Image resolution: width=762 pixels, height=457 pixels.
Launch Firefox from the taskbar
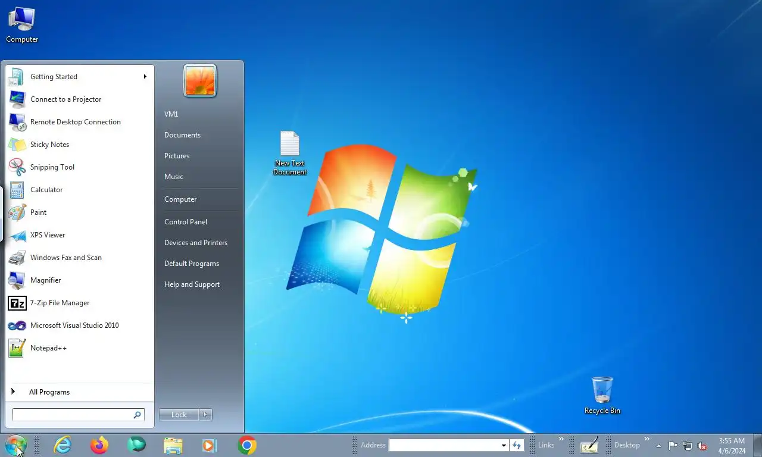(99, 445)
